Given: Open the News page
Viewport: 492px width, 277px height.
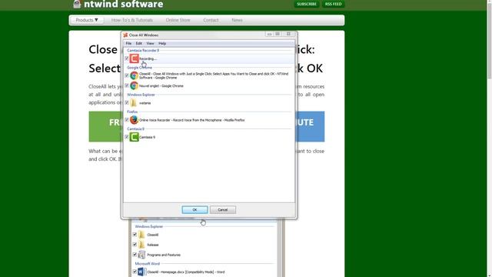Looking at the screenshot, I should coord(237,20).
